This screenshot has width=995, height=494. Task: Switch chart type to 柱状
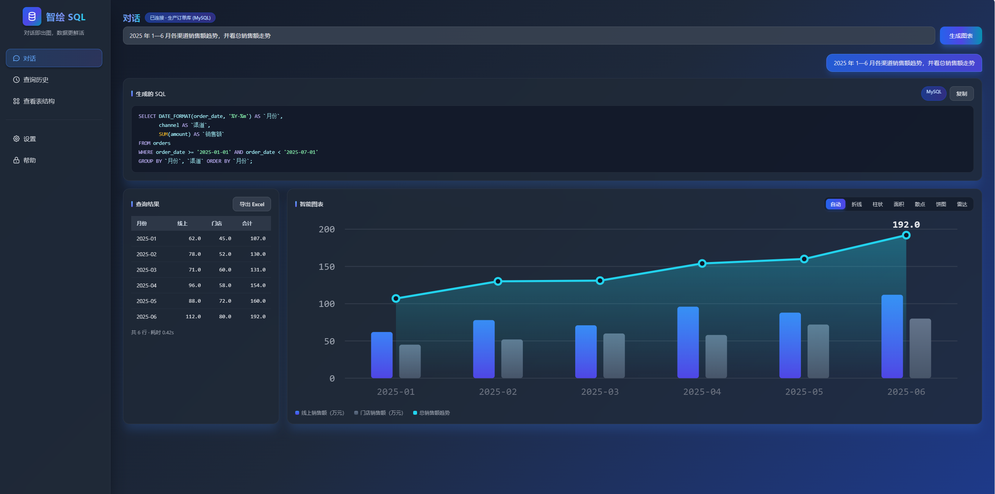(x=878, y=204)
